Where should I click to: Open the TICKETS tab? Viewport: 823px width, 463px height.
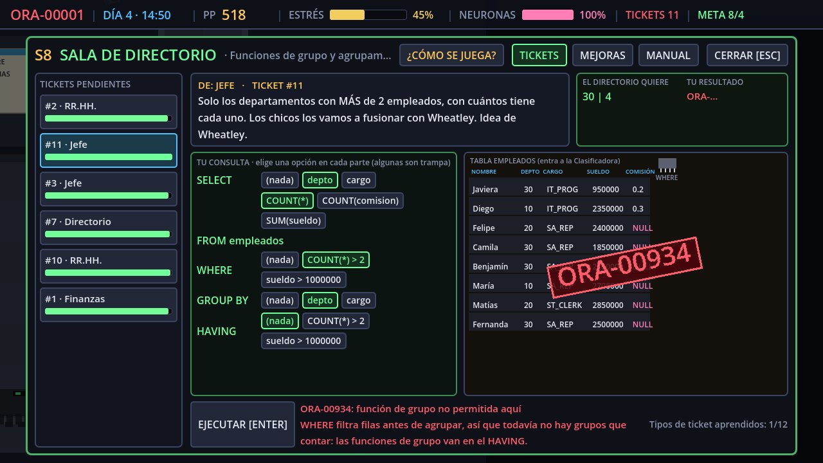pos(539,55)
